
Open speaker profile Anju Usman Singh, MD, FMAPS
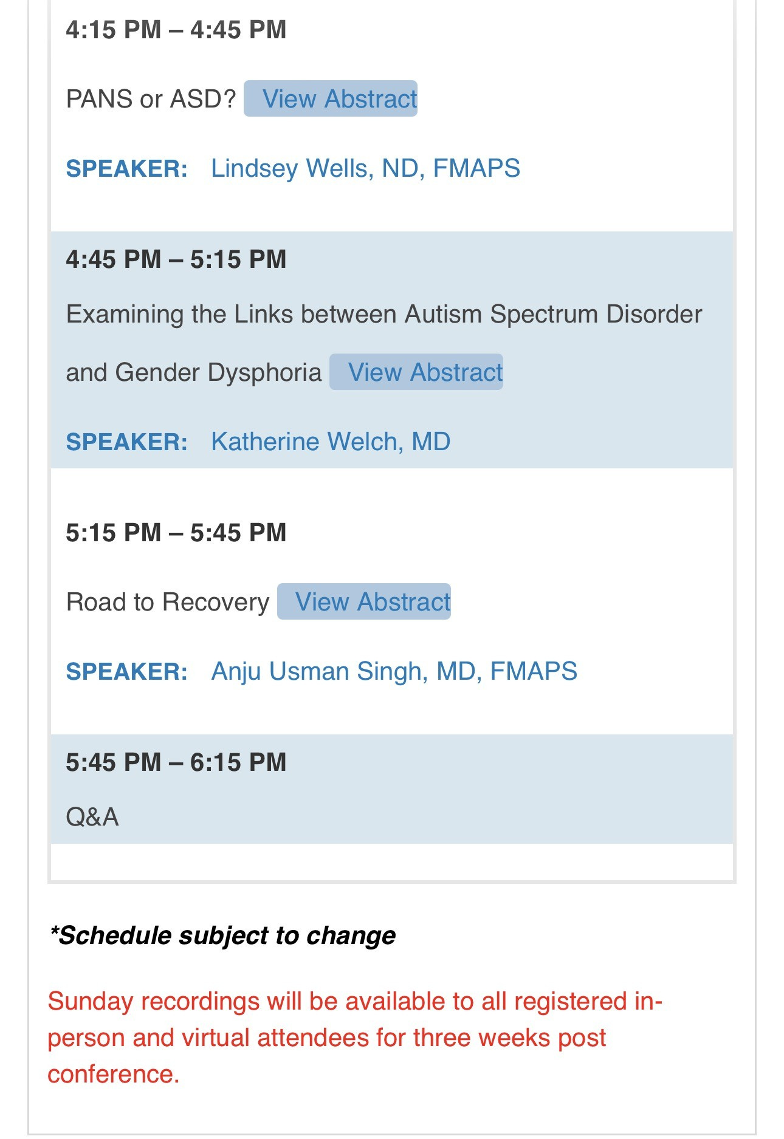point(394,671)
